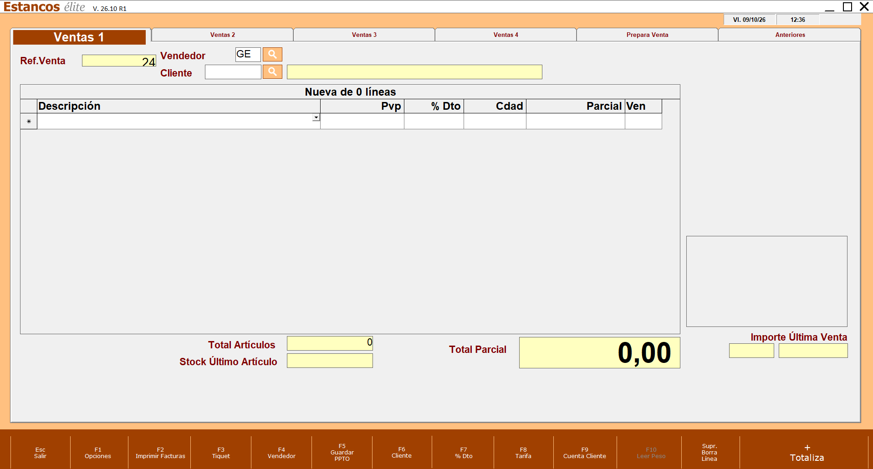Viewport: 873px width, 469px height.
Task: Click the Parcial cell of new row
Action: (x=576, y=121)
